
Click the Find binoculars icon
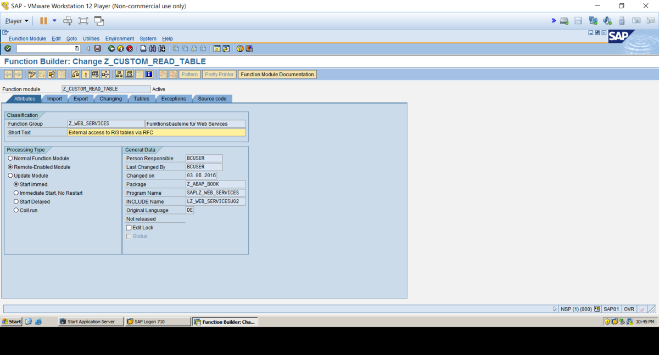click(x=153, y=49)
